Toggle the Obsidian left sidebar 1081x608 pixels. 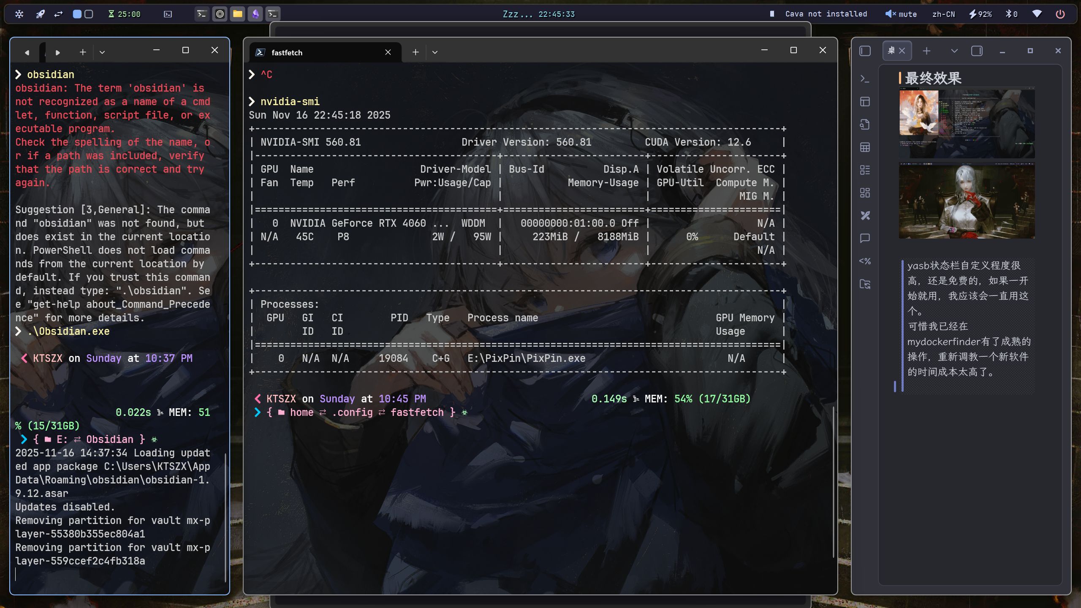865,51
